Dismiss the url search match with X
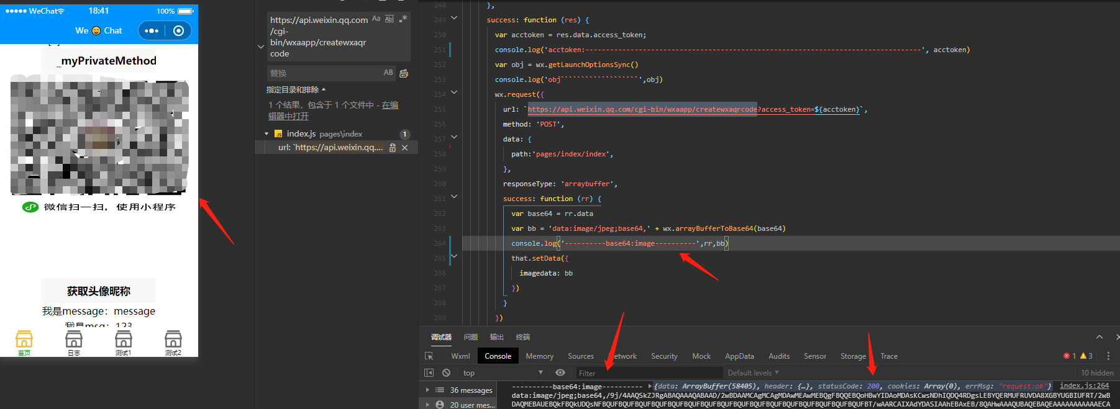1120x409 pixels. tap(405, 148)
